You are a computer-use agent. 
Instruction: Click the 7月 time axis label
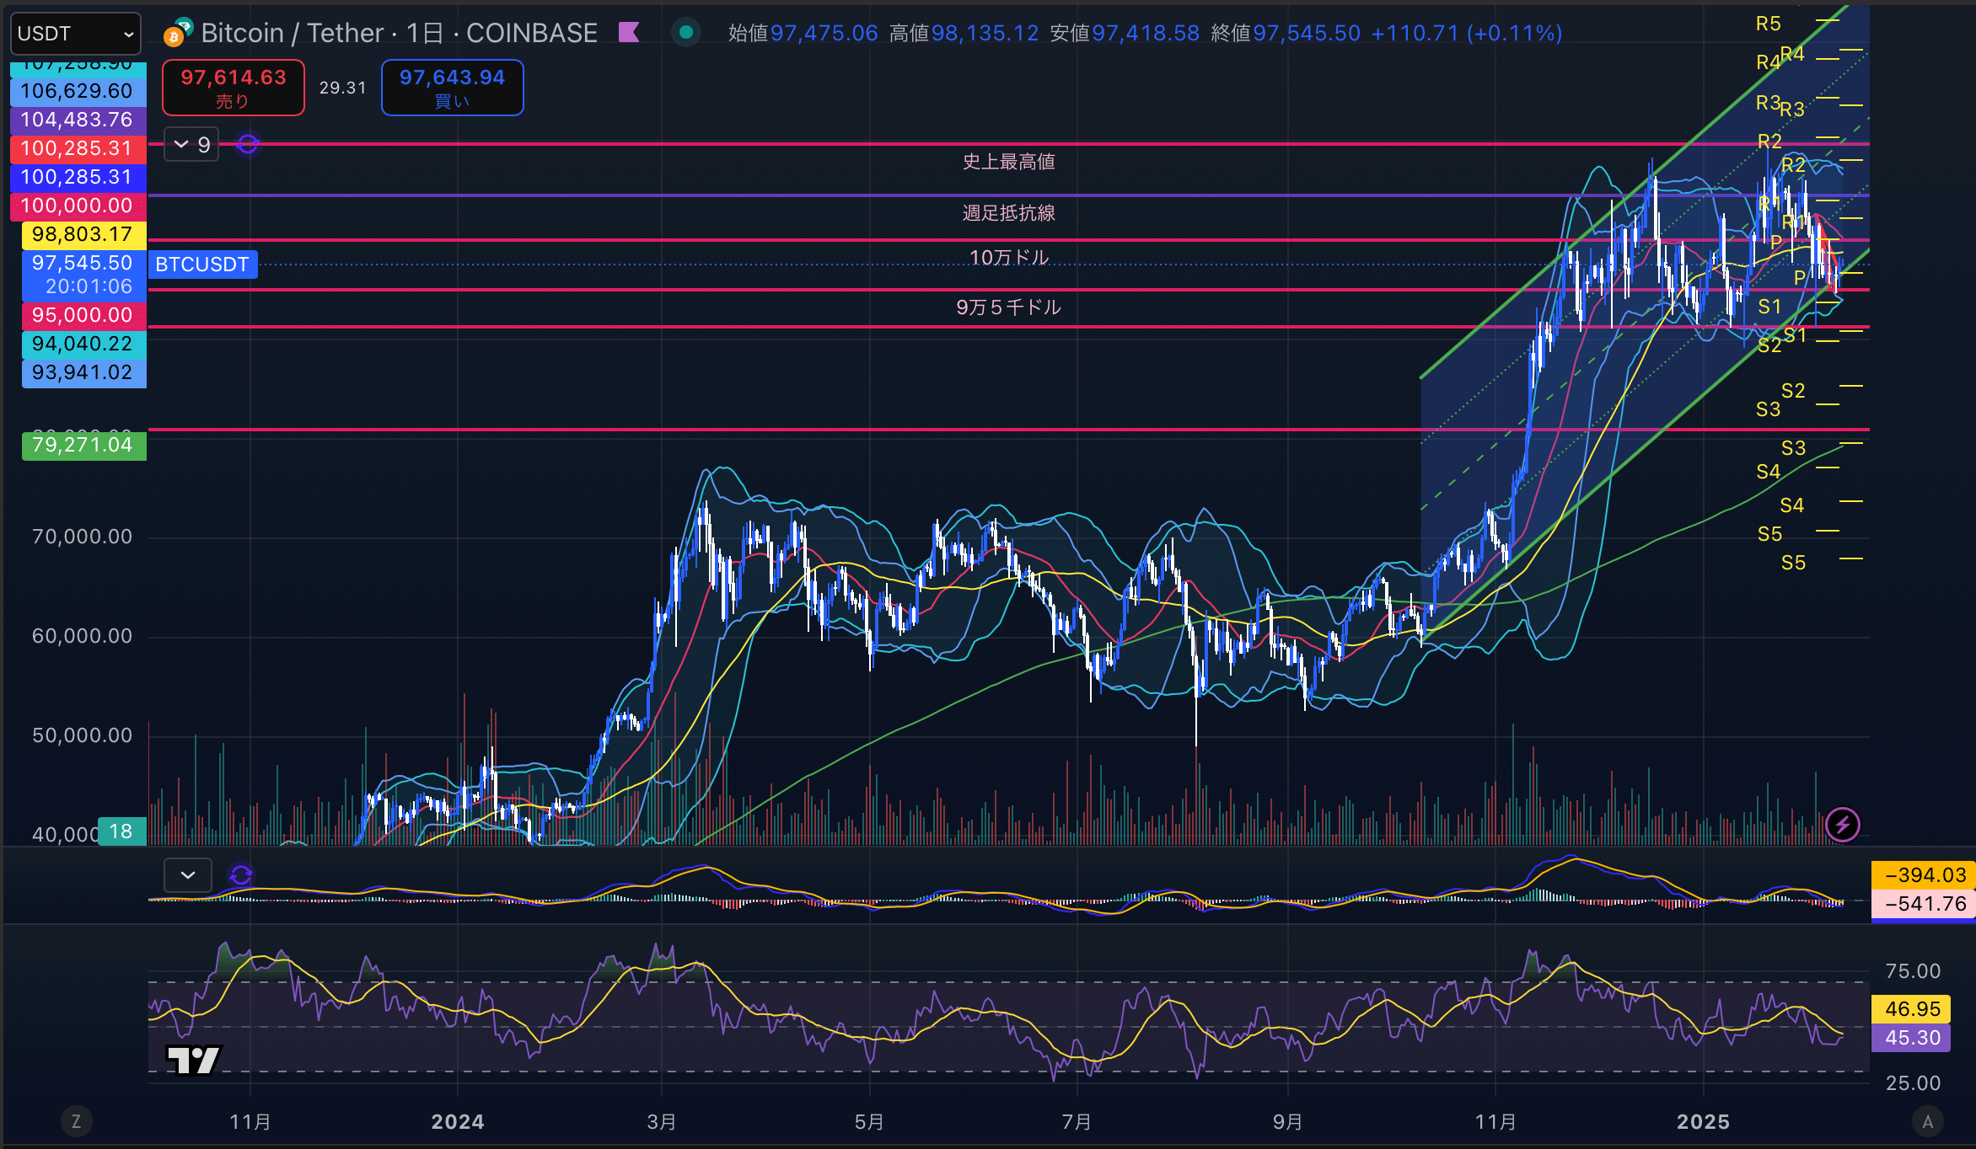[x=1077, y=1122]
